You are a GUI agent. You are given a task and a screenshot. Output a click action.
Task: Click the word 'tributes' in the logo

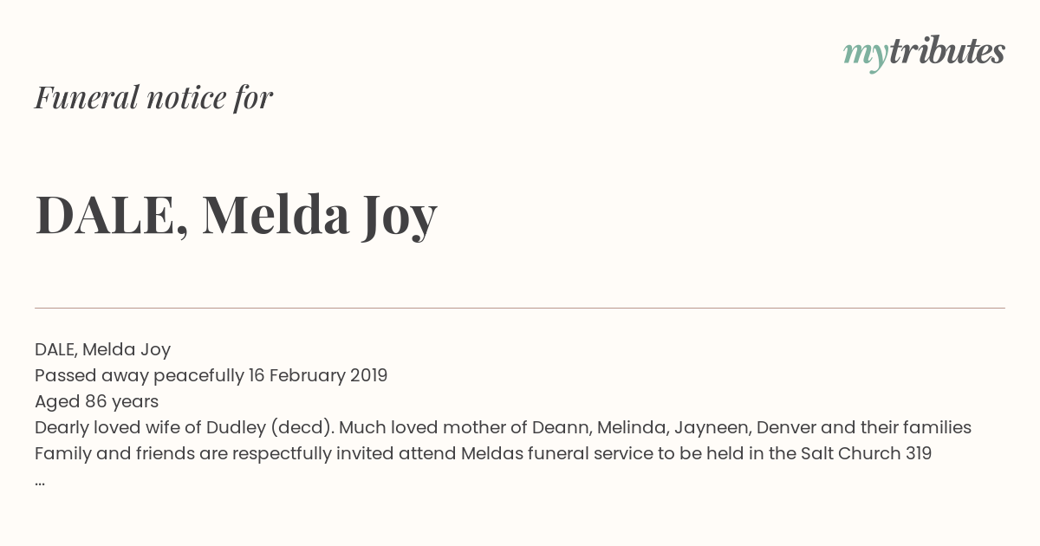[946, 51]
